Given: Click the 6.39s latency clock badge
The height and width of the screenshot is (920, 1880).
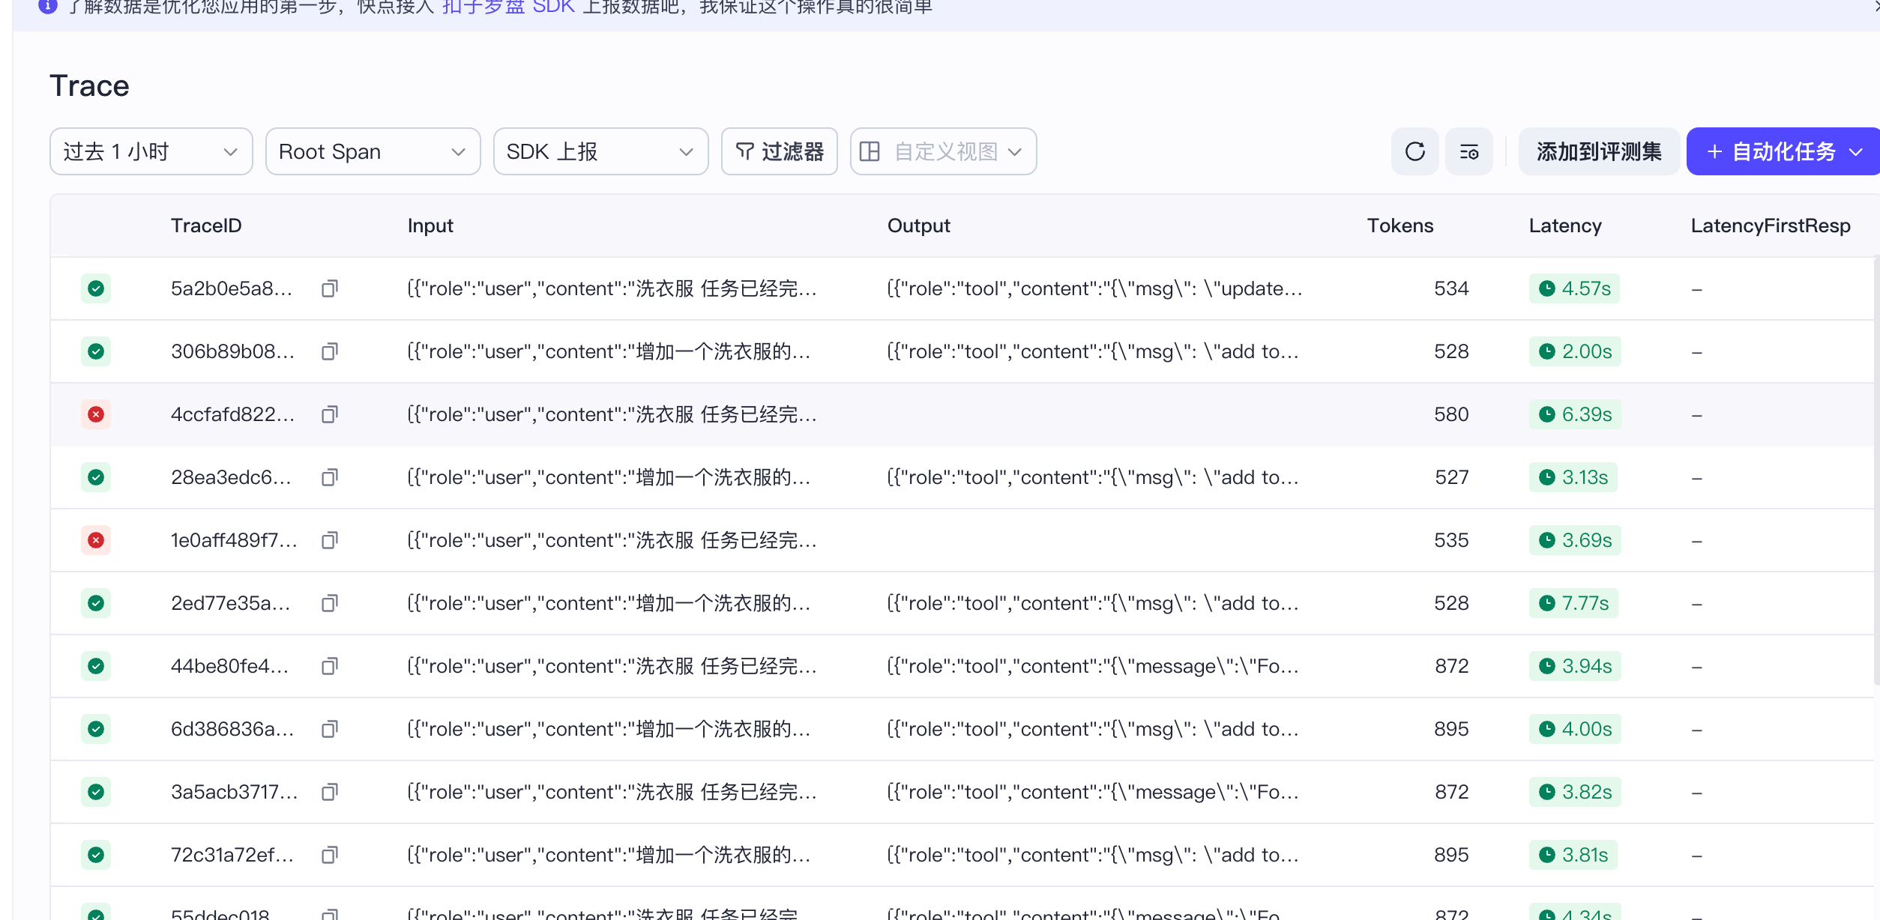Looking at the screenshot, I should pos(1574,414).
